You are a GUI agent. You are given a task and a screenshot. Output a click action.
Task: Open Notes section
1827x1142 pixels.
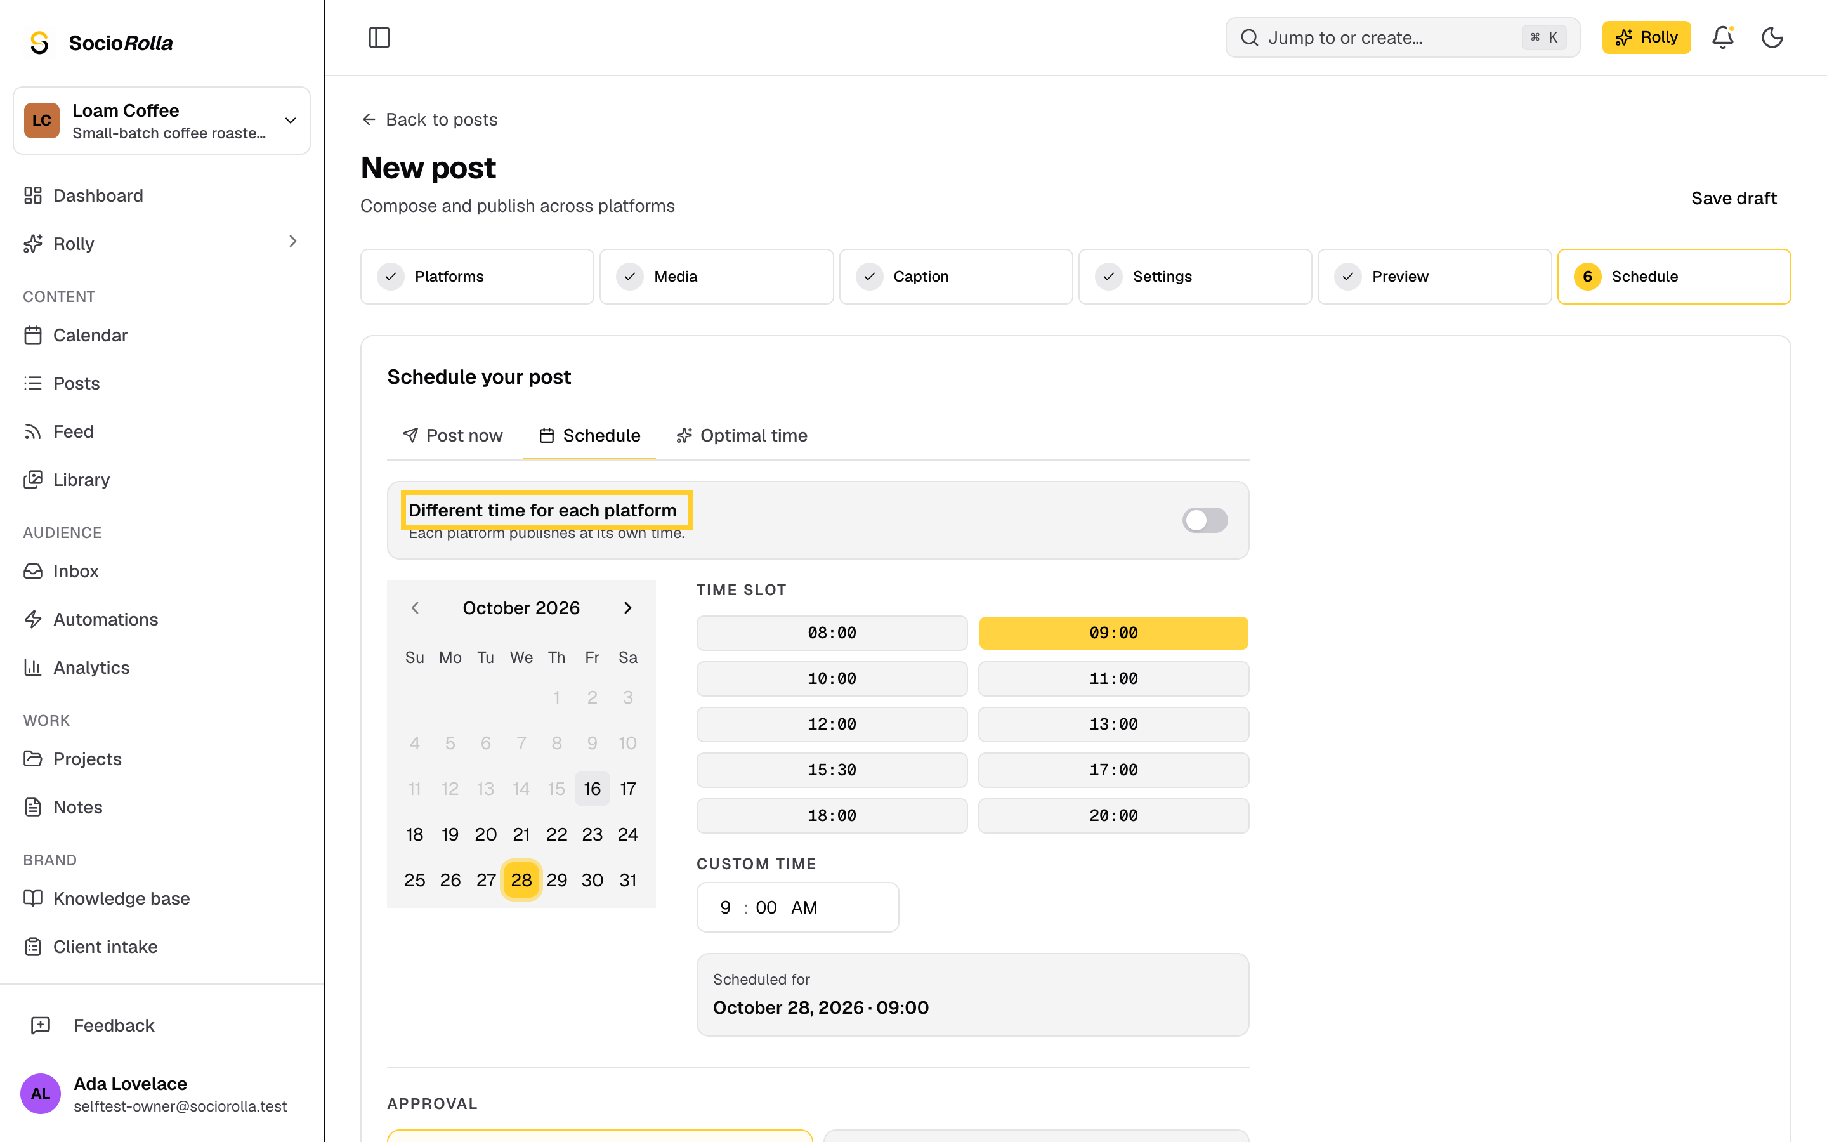pyautogui.click(x=162, y=806)
